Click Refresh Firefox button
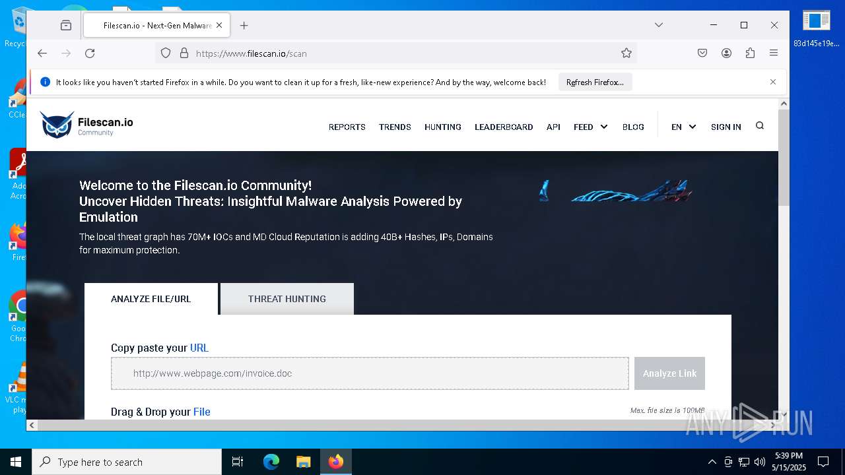Screen dimensions: 845x475 tap(595, 82)
